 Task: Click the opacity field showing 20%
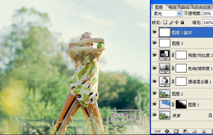pos(208,14)
